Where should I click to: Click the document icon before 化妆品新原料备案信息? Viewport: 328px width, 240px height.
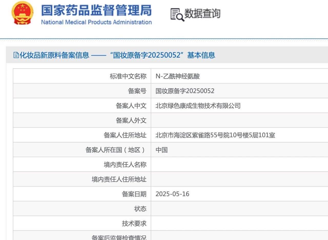click(x=16, y=55)
